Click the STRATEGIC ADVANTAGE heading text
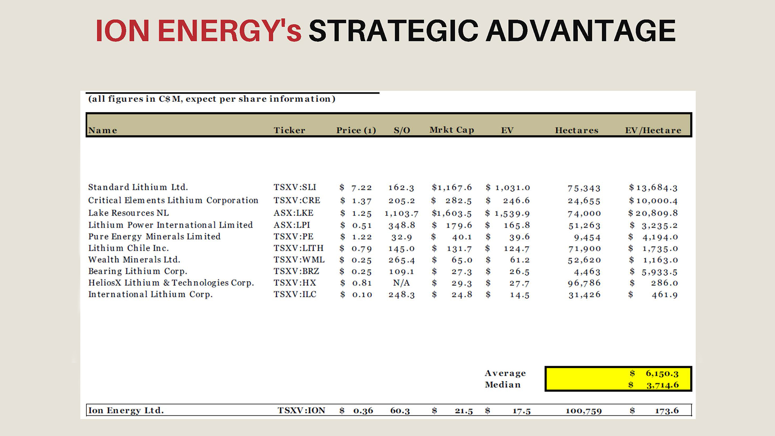 [492, 31]
